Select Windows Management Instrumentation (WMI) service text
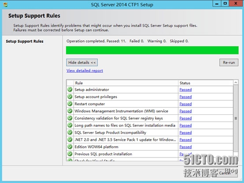This screenshot has width=244, height=183. tap(122, 111)
